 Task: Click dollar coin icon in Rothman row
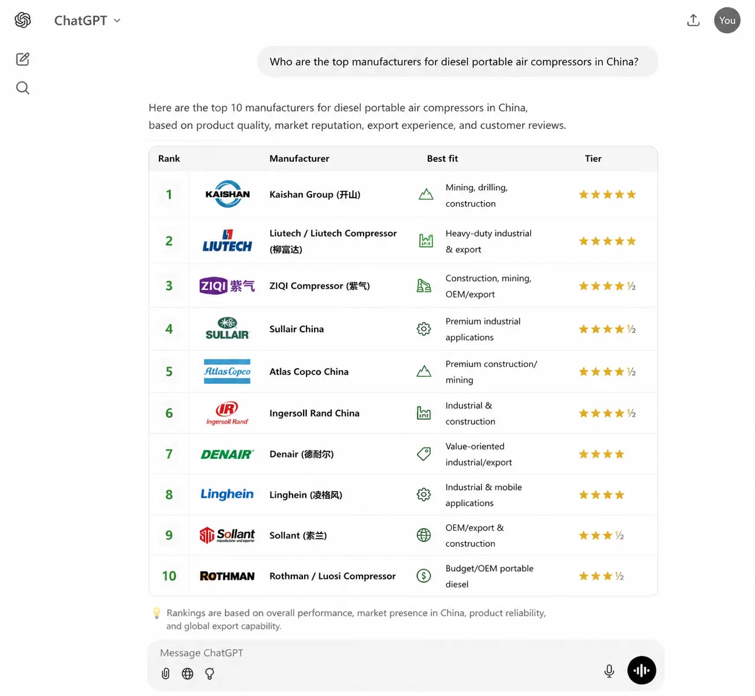tap(424, 576)
